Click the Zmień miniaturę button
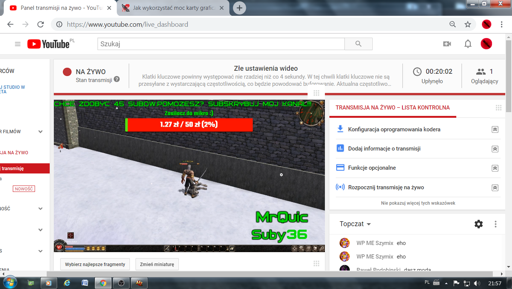The width and height of the screenshot is (512, 289). (157, 264)
